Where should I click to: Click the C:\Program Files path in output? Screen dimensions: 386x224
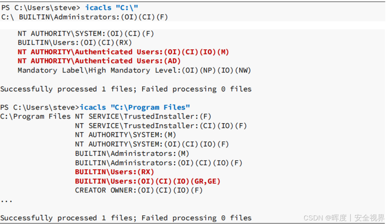coord(35,116)
